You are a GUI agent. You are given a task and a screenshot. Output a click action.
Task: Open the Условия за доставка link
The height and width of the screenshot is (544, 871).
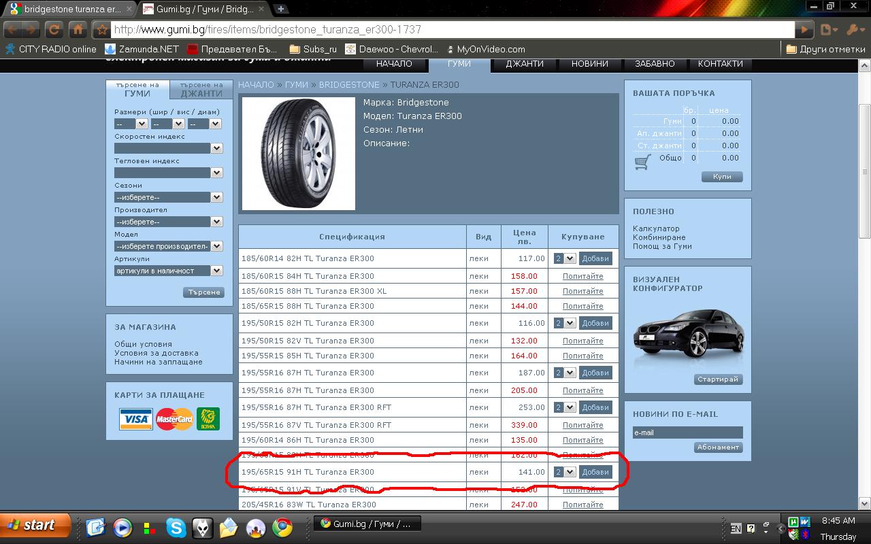(157, 353)
